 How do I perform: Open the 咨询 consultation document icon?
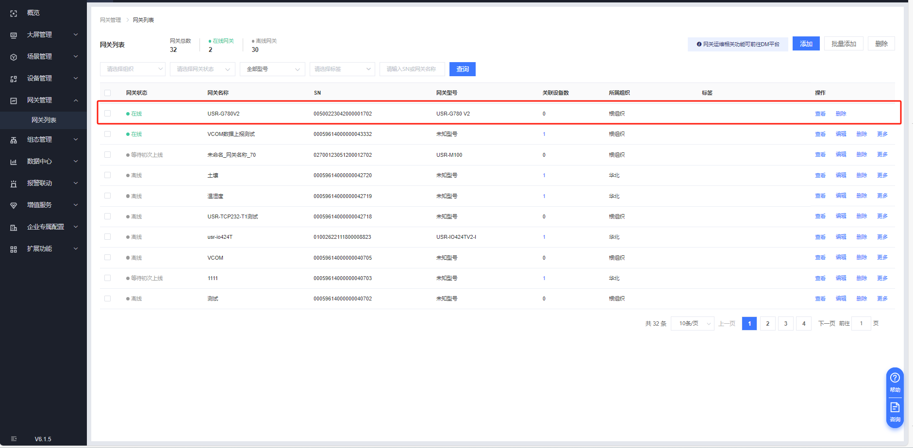[895, 407]
